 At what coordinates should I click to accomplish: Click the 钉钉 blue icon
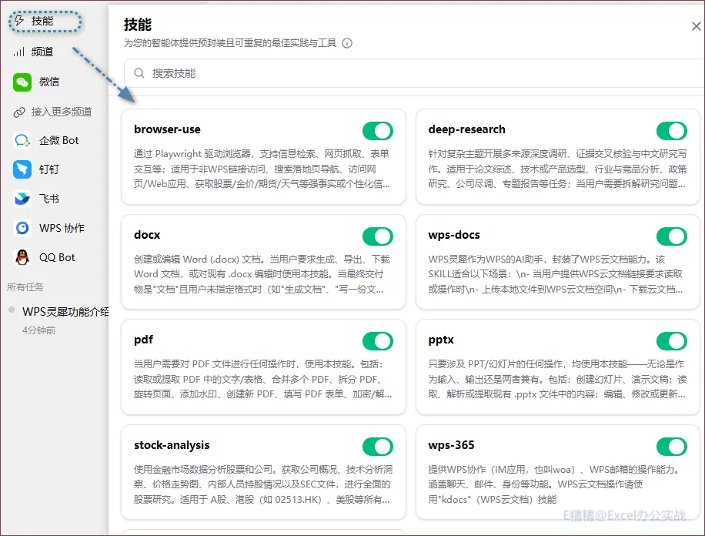pyautogui.click(x=22, y=169)
